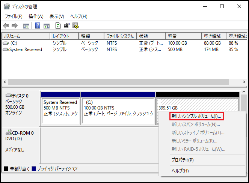Select 新しいシンプル ボリューム(I)... in context menu

pyautogui.click(x=196, y=116)
